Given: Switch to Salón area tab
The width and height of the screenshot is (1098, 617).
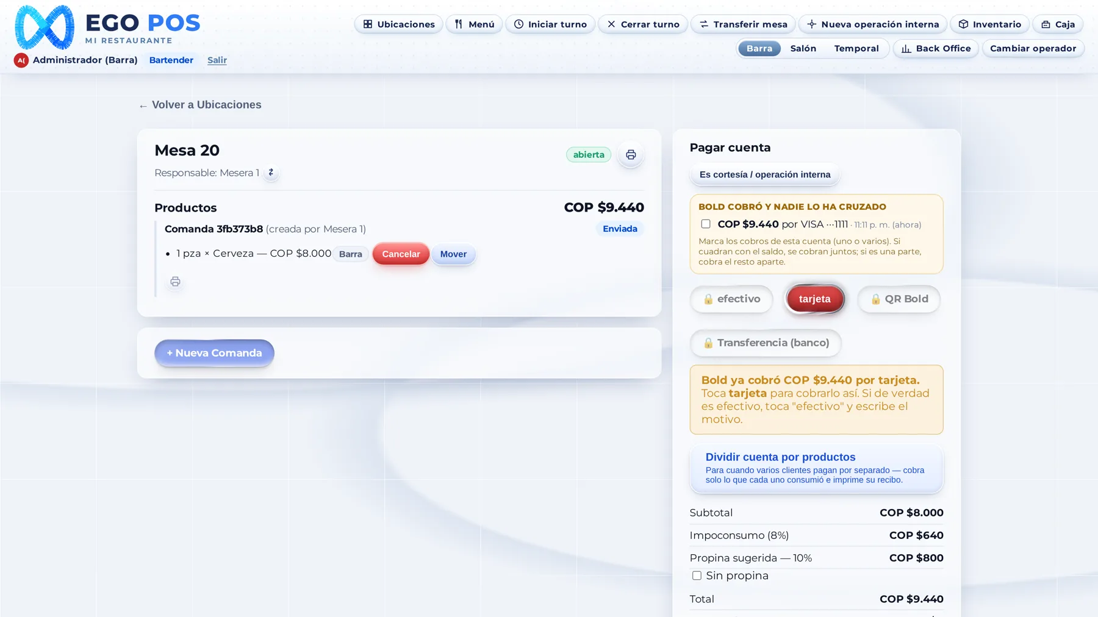Looking at the screenshot, I should [x=803, y=49].
